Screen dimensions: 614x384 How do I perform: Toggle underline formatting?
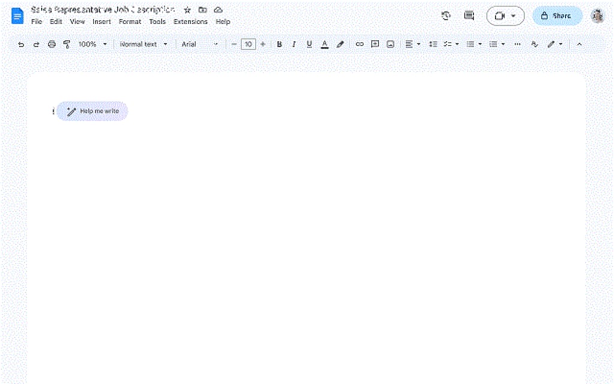309,44
